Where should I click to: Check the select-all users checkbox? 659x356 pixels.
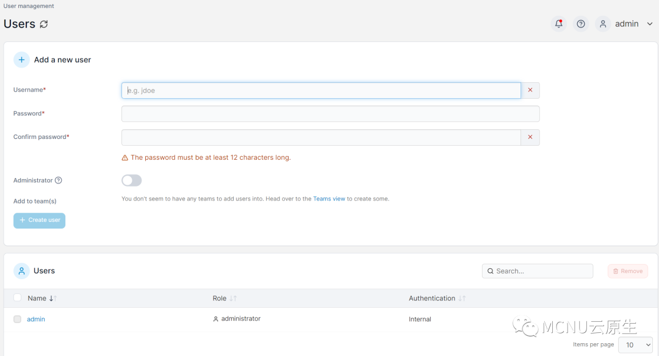[x=17, y=297]
